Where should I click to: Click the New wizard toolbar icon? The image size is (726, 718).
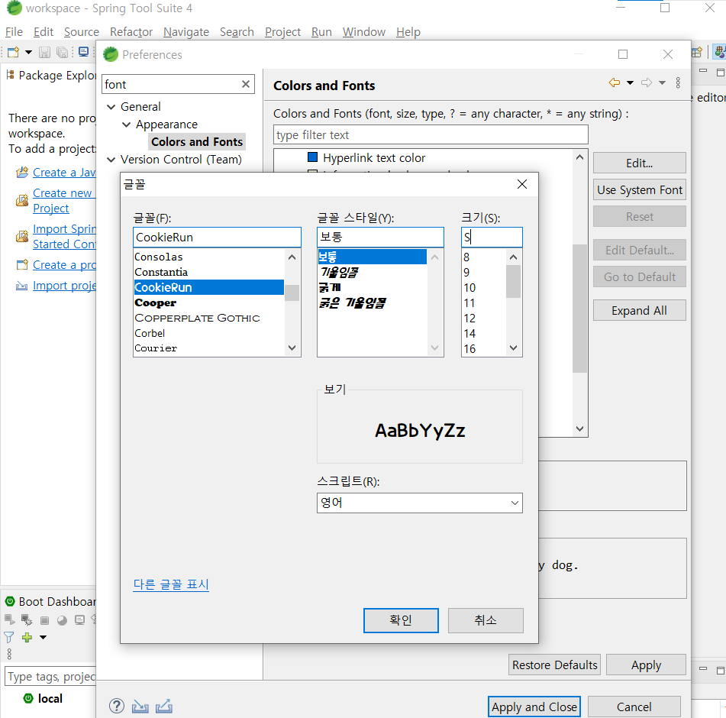tap(13, 53)
